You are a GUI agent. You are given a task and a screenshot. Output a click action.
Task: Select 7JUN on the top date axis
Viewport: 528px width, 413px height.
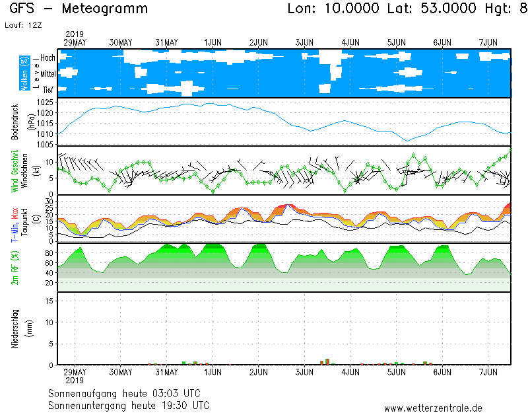[x=488, y=42]
